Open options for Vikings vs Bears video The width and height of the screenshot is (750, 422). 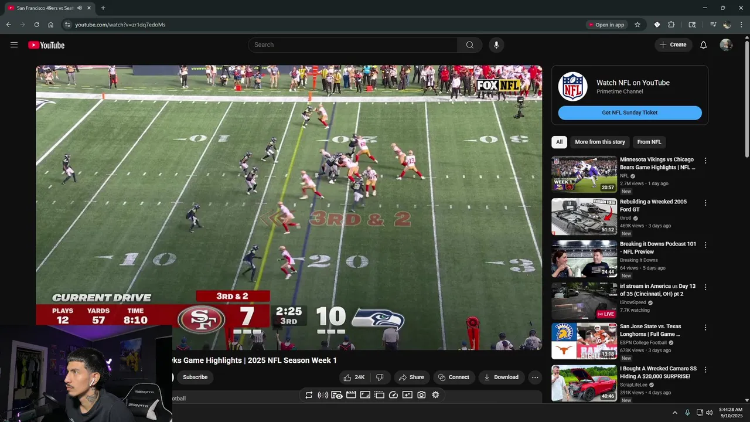pyautogui.click(x=705, y=161)
